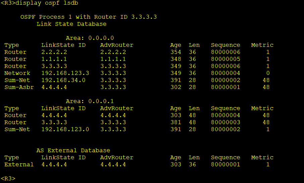
Task: Click the empty R3 prompt at the bottom
Action: coord(8,178)
